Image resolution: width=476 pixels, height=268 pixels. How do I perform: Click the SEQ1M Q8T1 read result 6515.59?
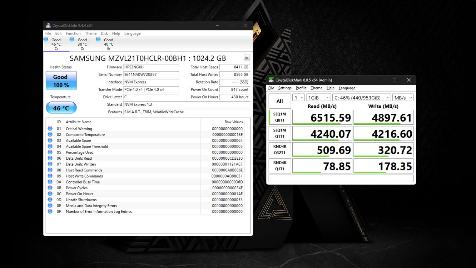[322, 117]
